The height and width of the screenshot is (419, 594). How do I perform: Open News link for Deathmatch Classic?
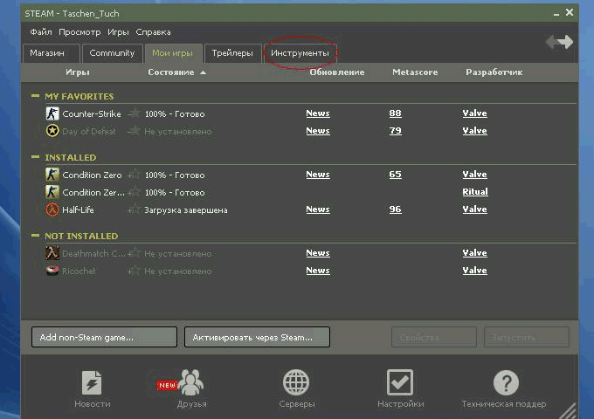pos(318,253)
